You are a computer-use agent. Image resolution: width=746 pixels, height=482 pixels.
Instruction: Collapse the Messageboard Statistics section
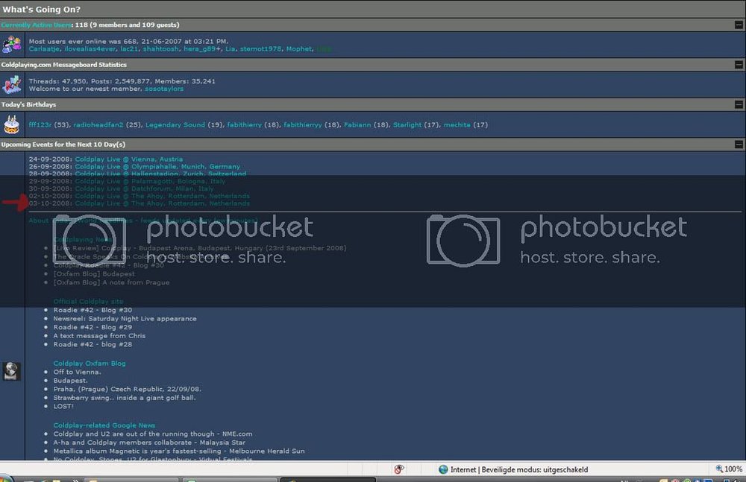739,65
